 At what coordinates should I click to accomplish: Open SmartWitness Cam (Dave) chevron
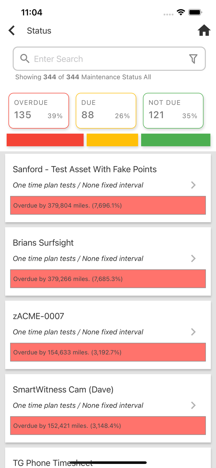coord(193,405)
